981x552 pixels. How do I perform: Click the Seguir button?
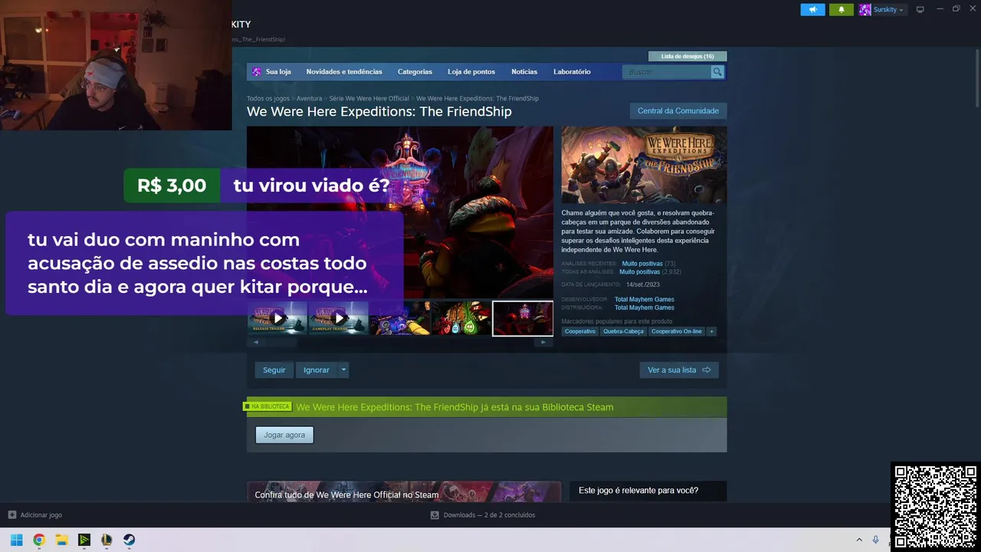(x=274, y=370)
